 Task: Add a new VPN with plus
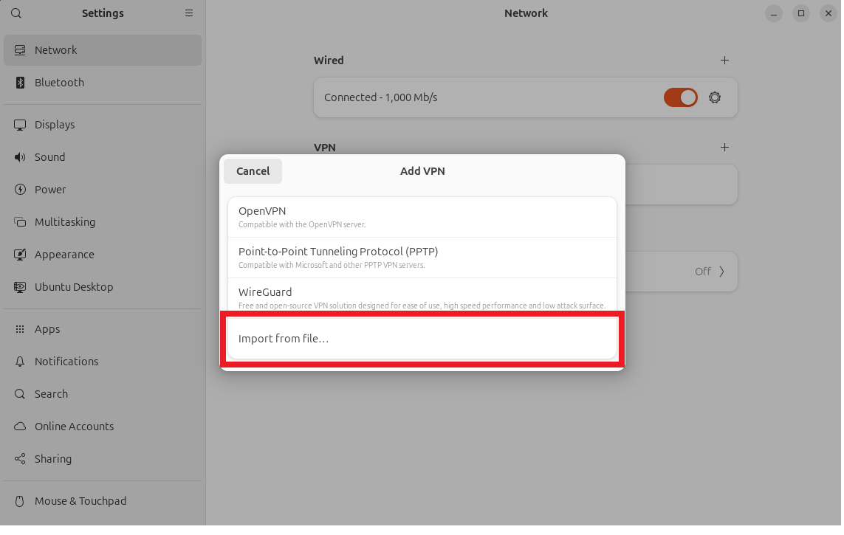coord(724,147)
